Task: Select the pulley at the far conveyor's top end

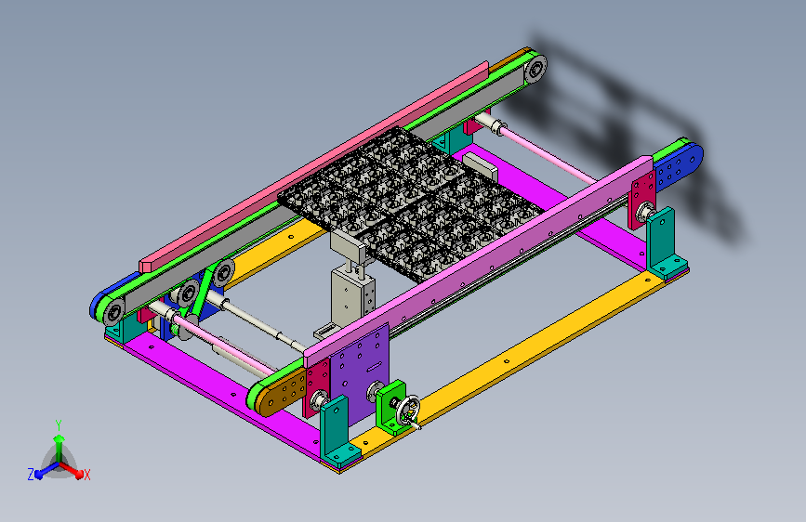Action: pos(535,68)
